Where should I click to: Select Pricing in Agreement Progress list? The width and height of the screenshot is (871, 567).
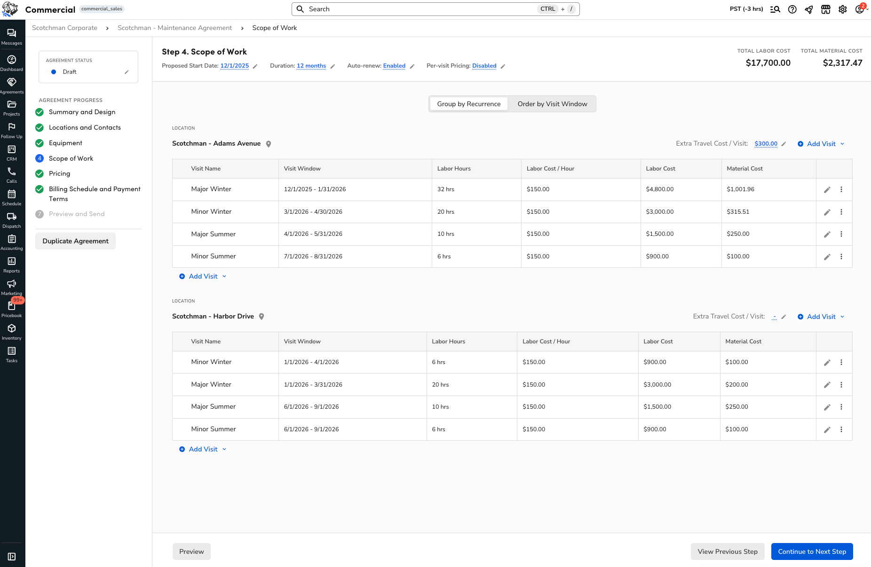(59, 173)
